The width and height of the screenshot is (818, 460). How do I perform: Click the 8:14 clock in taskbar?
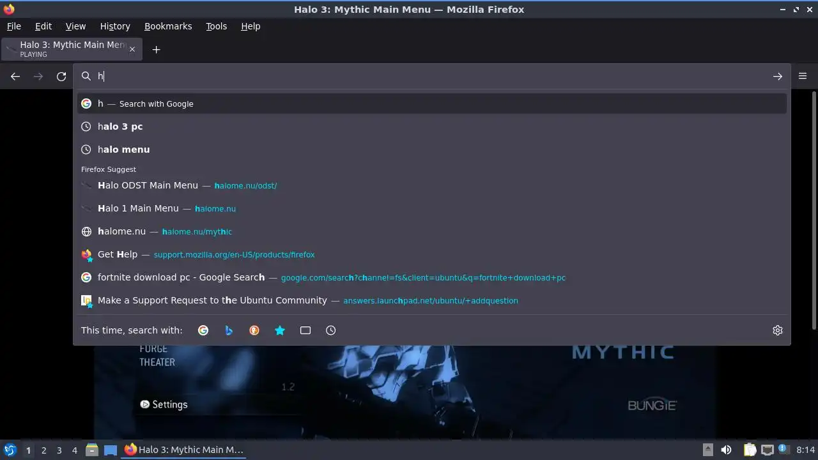pos(805,450)
